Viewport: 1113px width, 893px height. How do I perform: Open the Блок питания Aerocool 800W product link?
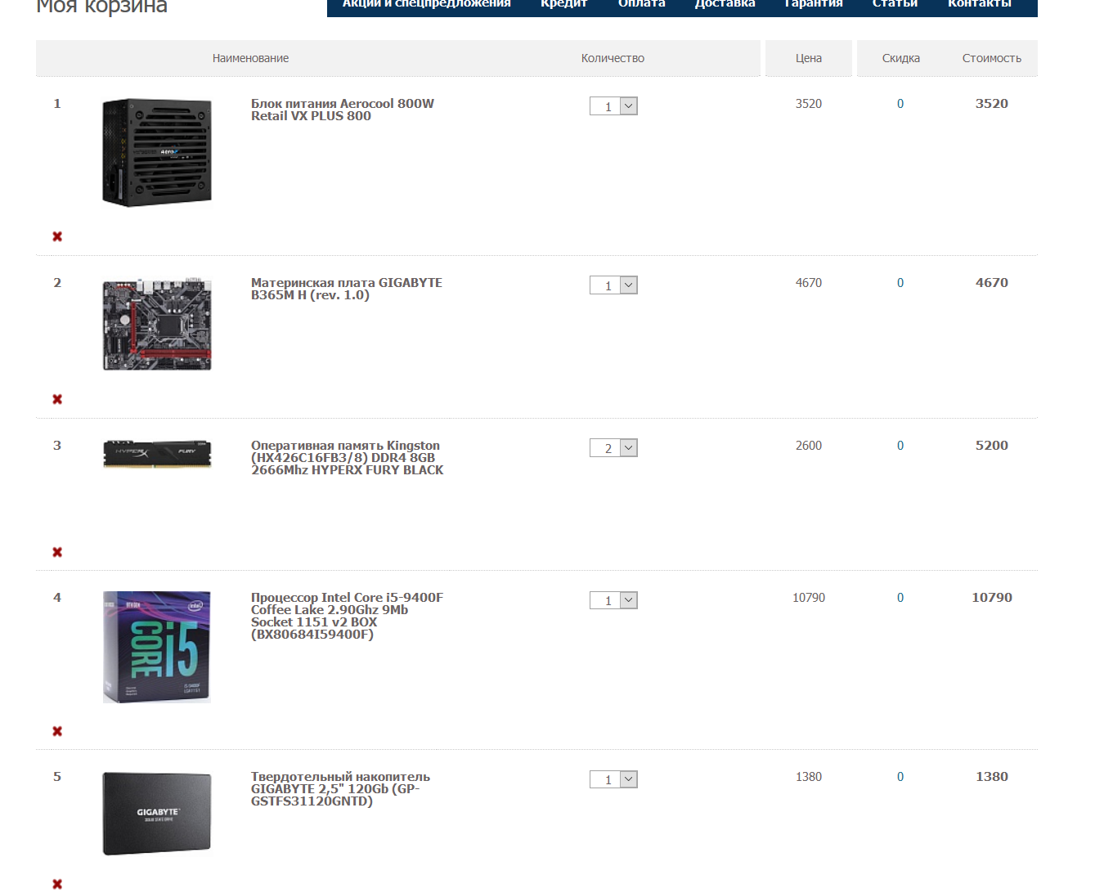[x=343, y=110]
